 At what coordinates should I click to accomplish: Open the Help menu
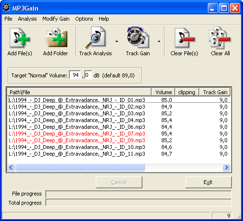click(x=103, y=19)
